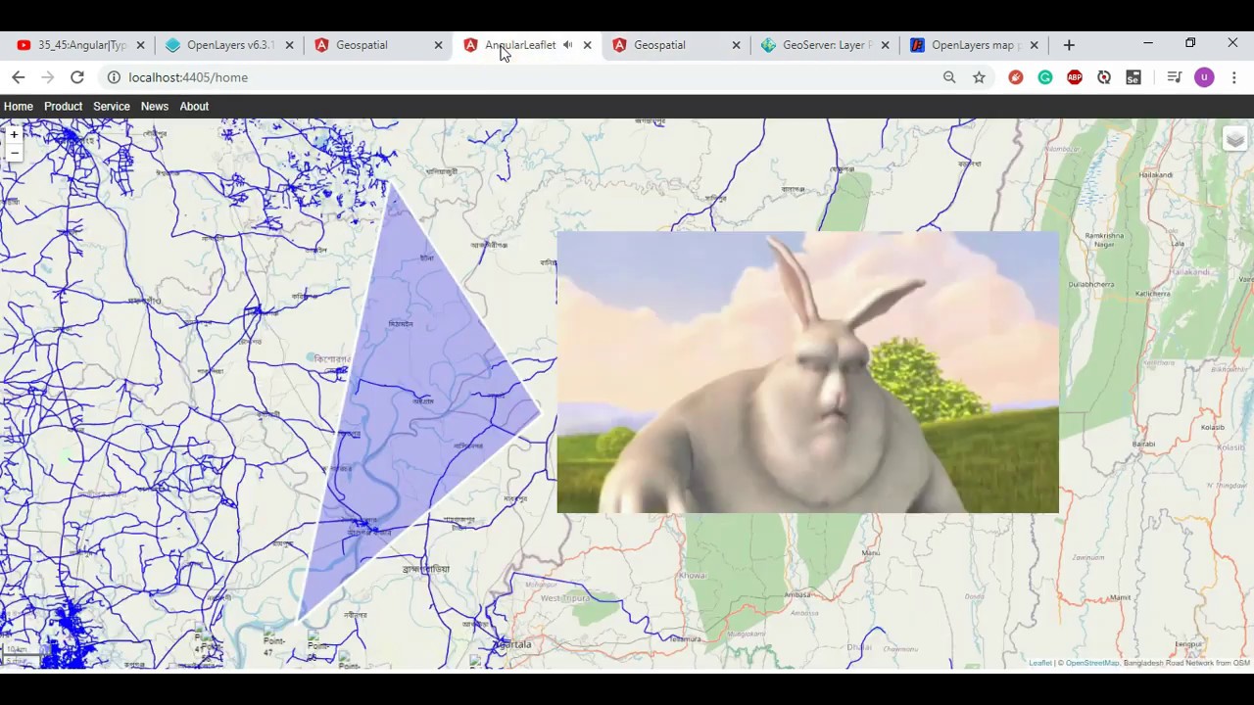Open the user profile avatar
The height and width of the screenshot is (705, 1254).
[x=1204, y=77]
